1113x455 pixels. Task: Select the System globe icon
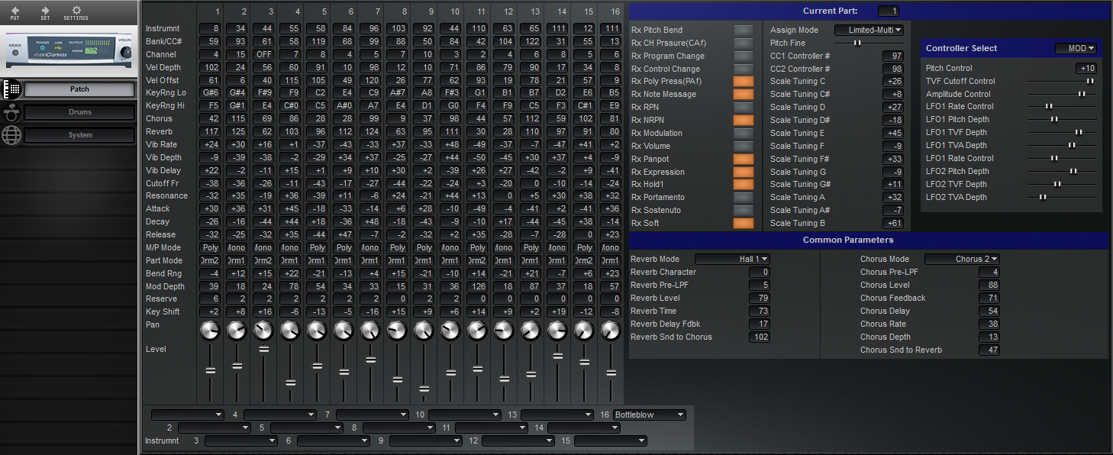pyautogui.click(x=11, y=136)
